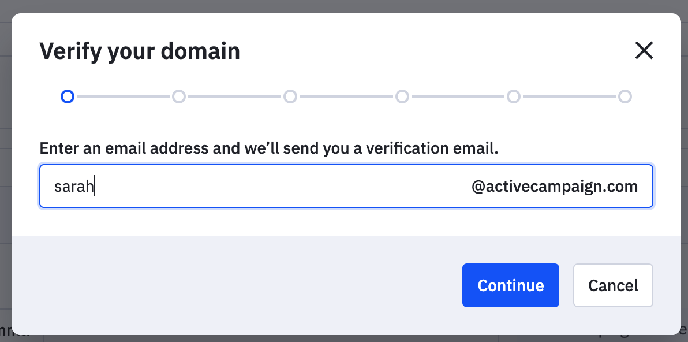Viewport: 688px width, 342px height.
Task: Click the typed text 'sarah' in the field
Action: click(73, 186)
